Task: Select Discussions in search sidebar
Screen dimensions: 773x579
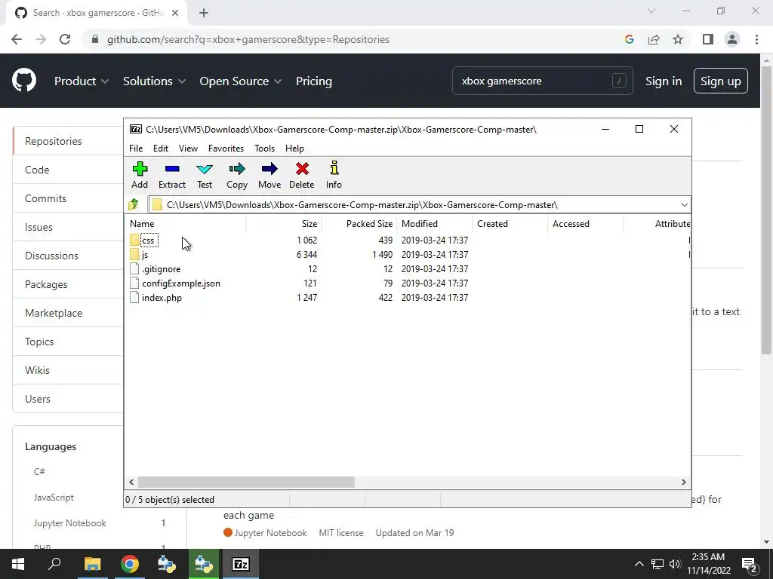Action: (x=67, y=256)
